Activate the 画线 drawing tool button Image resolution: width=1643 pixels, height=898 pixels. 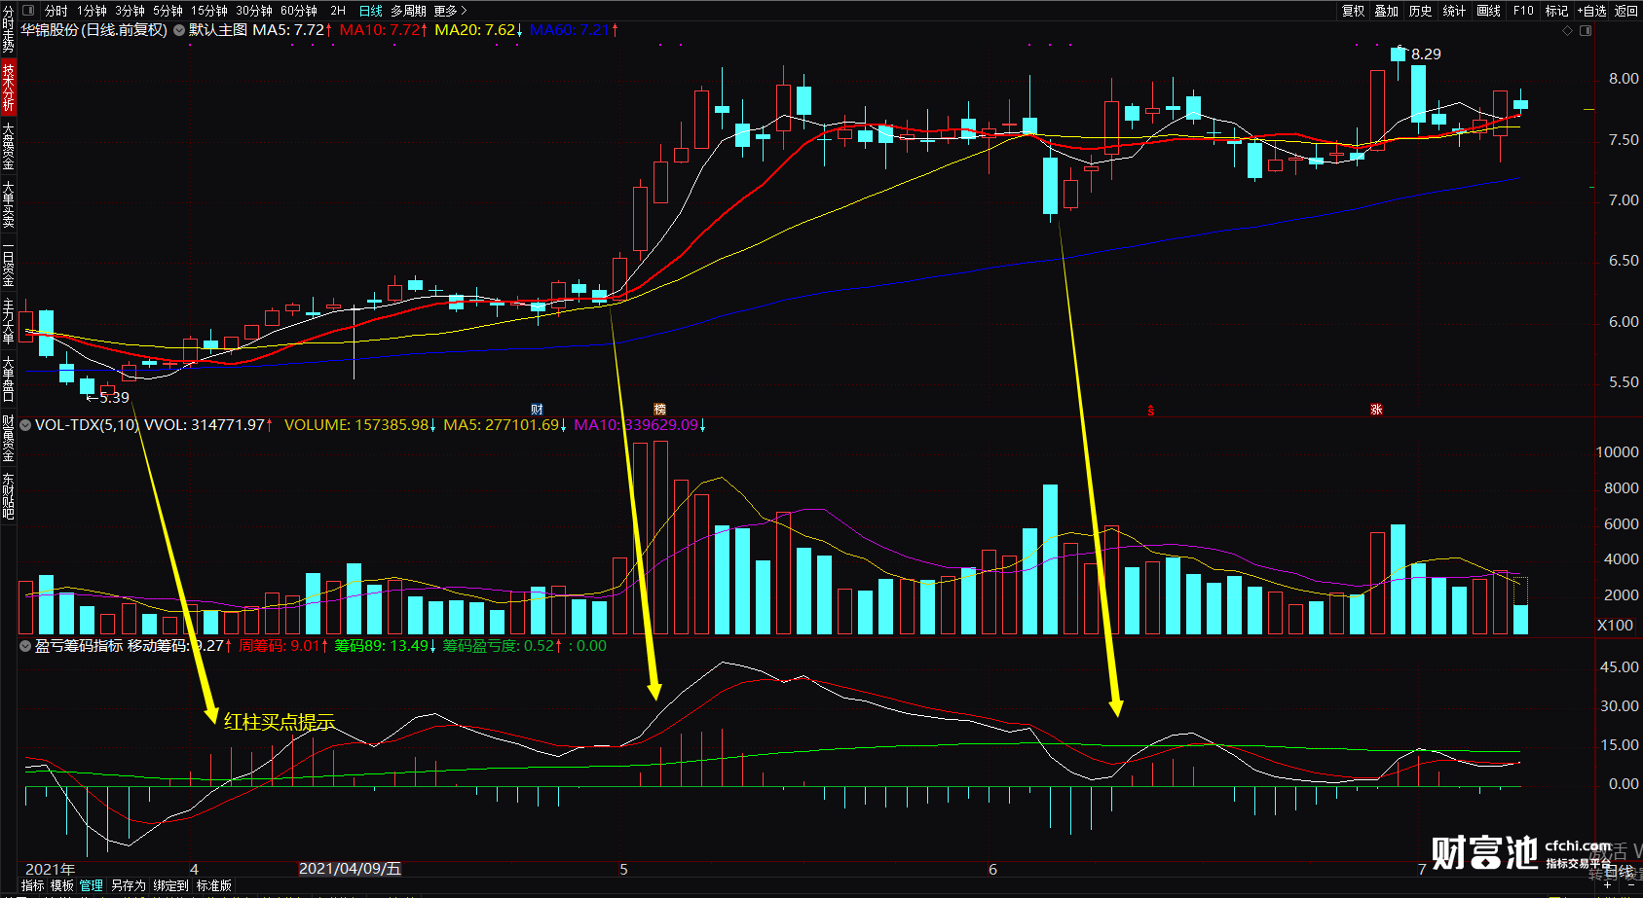click(x=1489, y=11)
